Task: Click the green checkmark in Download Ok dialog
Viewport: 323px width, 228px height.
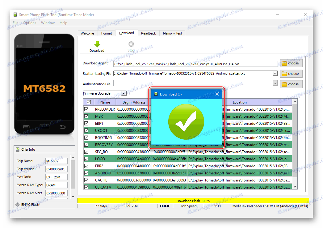Action: point(186,122)
